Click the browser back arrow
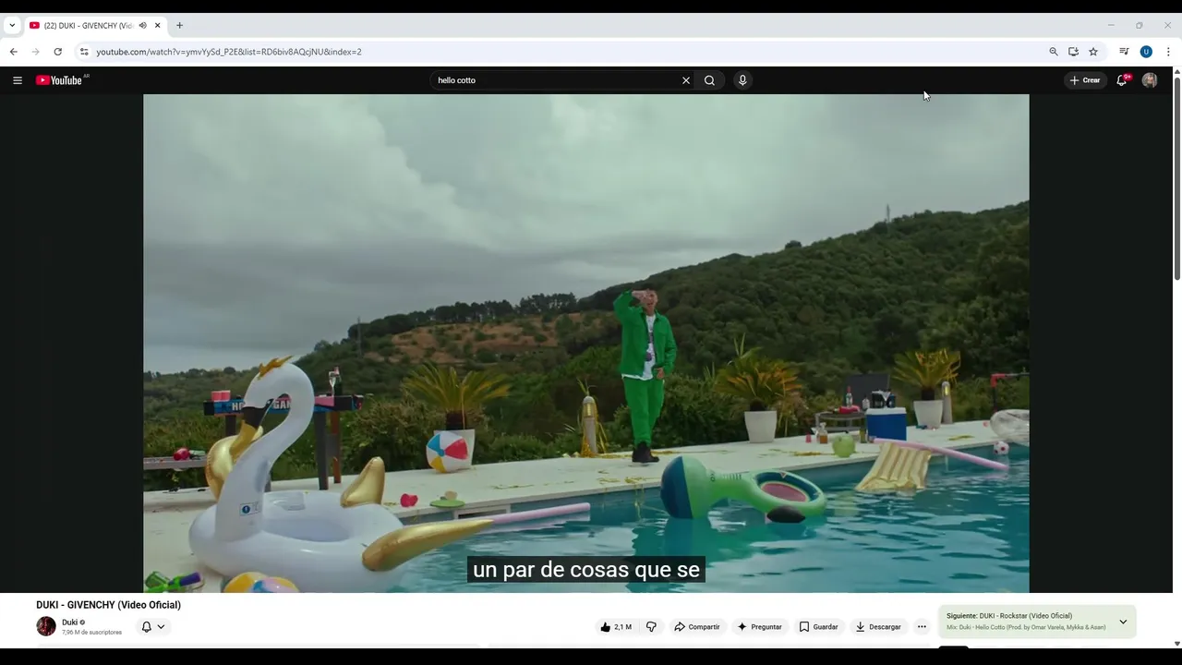Screen dimensions: 1182x665 coord(13,52)
